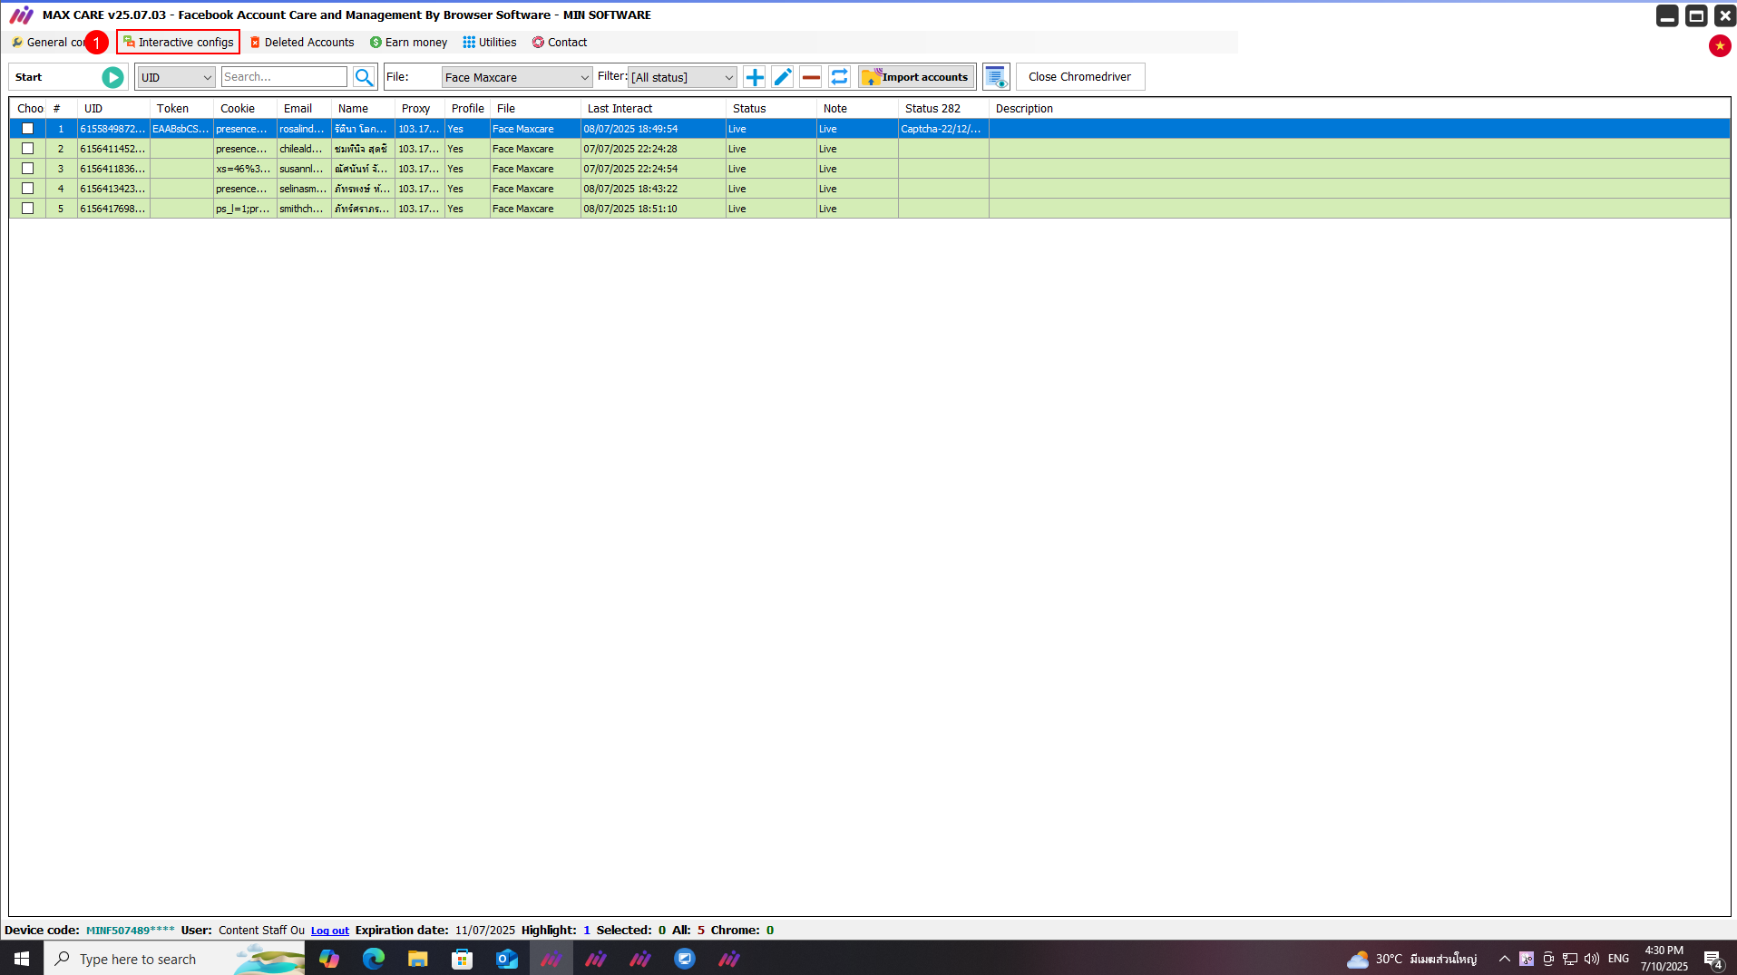1737x975 pixels.
Task: Click the Windows taskbar search box
Action: (174, 959)
